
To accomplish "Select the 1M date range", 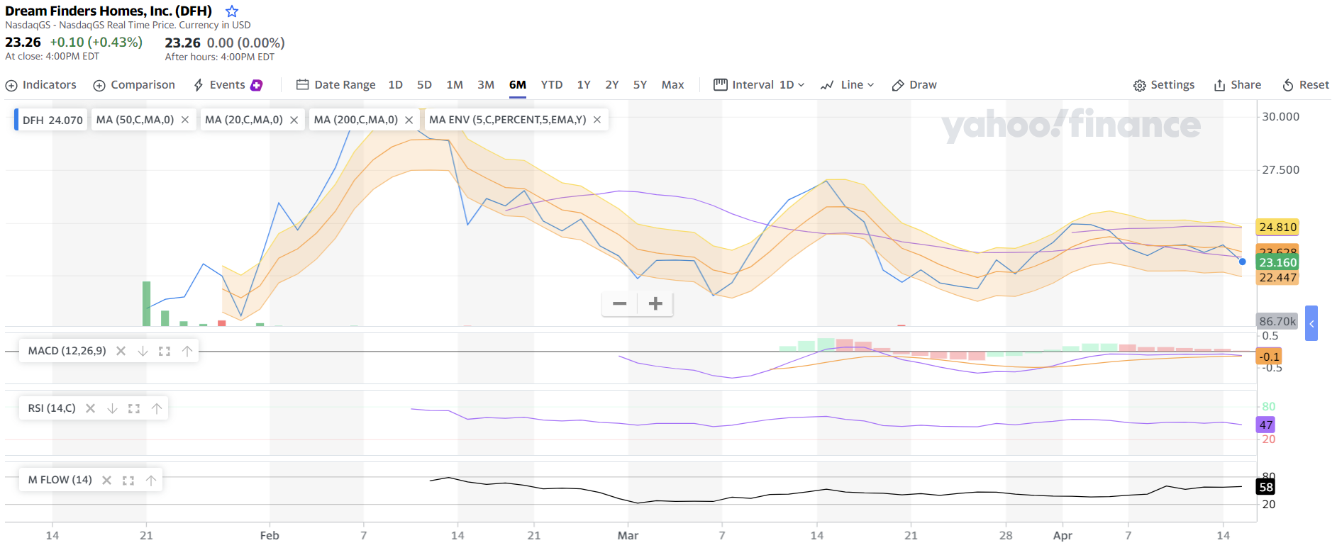I will click(455, 85).
